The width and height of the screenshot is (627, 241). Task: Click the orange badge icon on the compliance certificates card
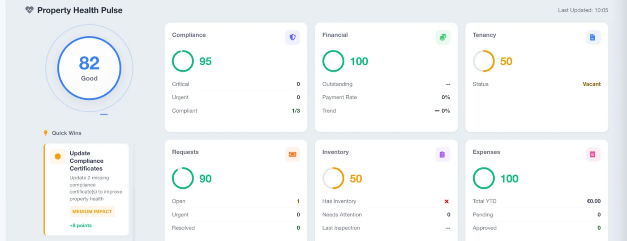(57, 156)
